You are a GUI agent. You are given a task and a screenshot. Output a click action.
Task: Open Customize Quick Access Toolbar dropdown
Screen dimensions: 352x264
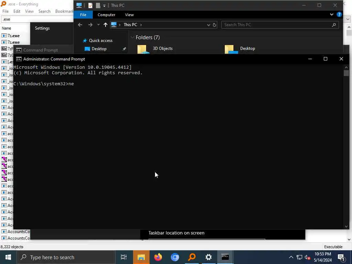point(104,5)
